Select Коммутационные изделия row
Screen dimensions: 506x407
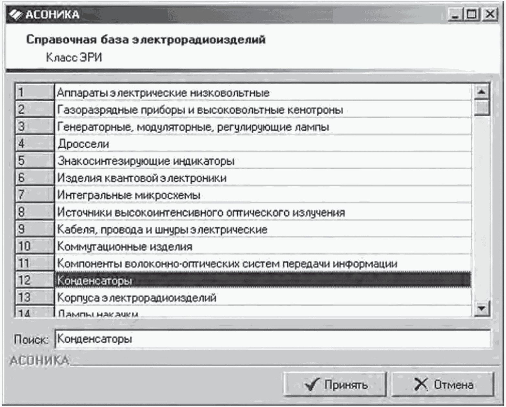263,246
